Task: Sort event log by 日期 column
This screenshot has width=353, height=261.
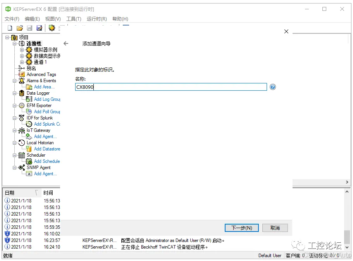Action: pyautogui.click(x=22, y=193)
